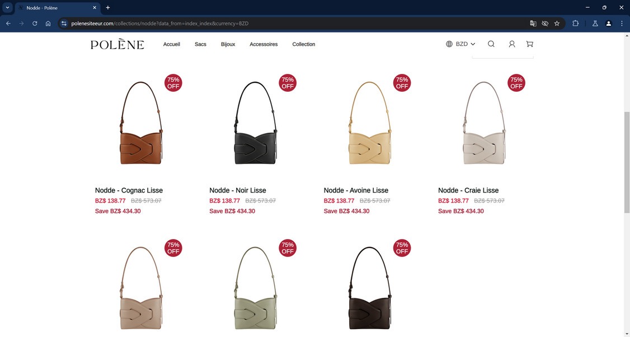Click the translate page icon in address bar
The height and width of the screenshot is (337, 630).
pyautogui.click(x=533, y=24)
